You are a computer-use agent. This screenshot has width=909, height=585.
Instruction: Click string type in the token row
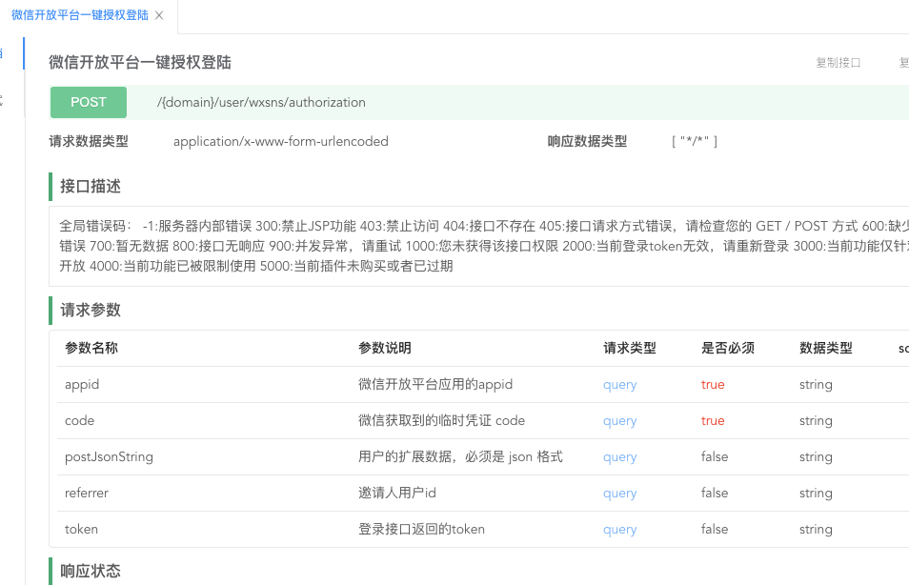[x=816, y=530]
